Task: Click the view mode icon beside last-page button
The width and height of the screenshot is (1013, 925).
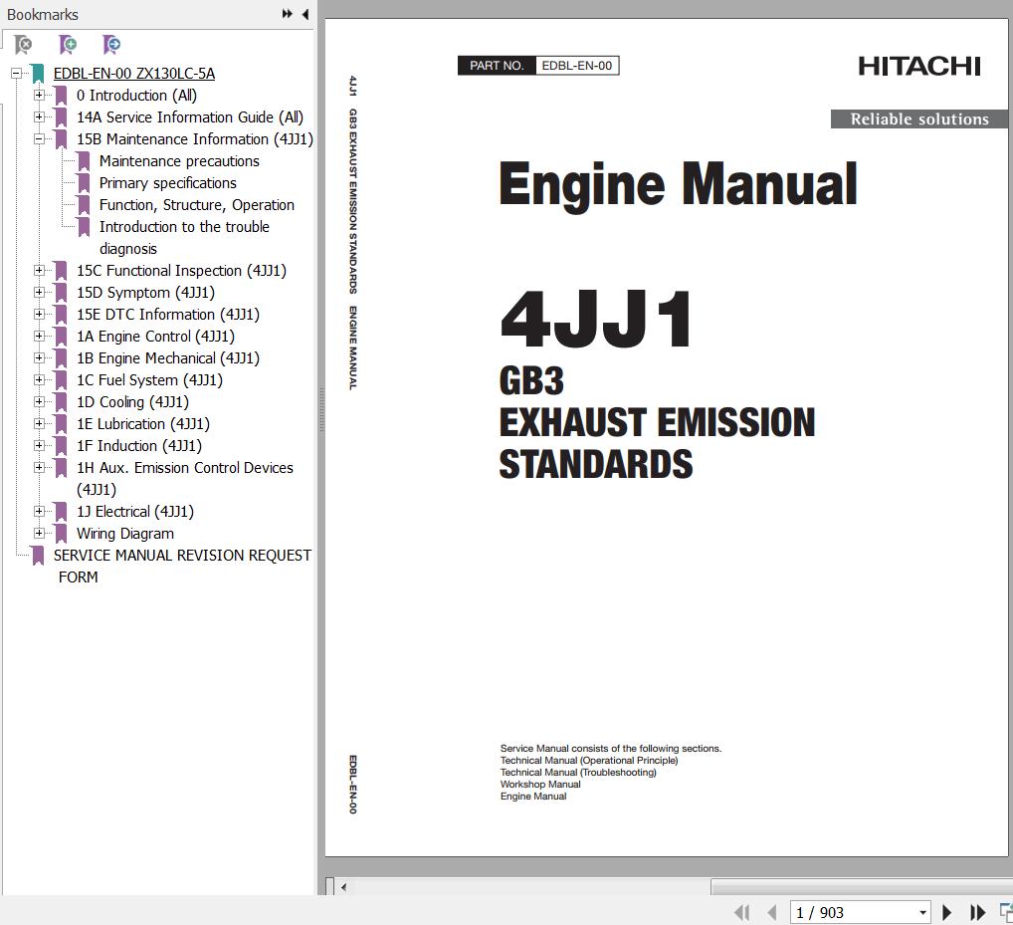Action: [x=1006, y=913]
